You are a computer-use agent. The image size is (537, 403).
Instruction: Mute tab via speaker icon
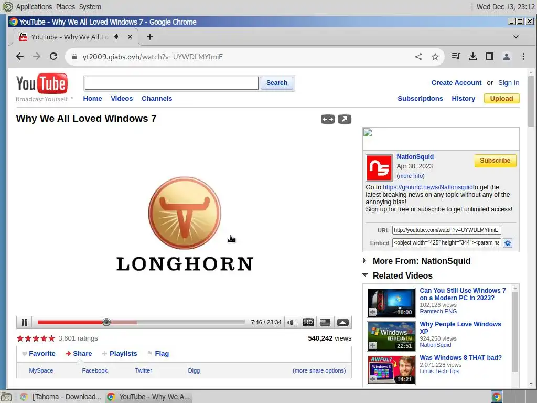tap(117, 37)
